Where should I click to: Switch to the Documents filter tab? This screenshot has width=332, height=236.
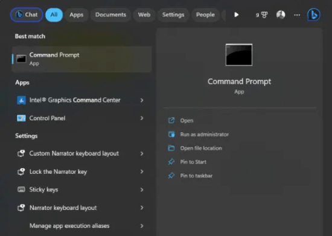[110, 15]
